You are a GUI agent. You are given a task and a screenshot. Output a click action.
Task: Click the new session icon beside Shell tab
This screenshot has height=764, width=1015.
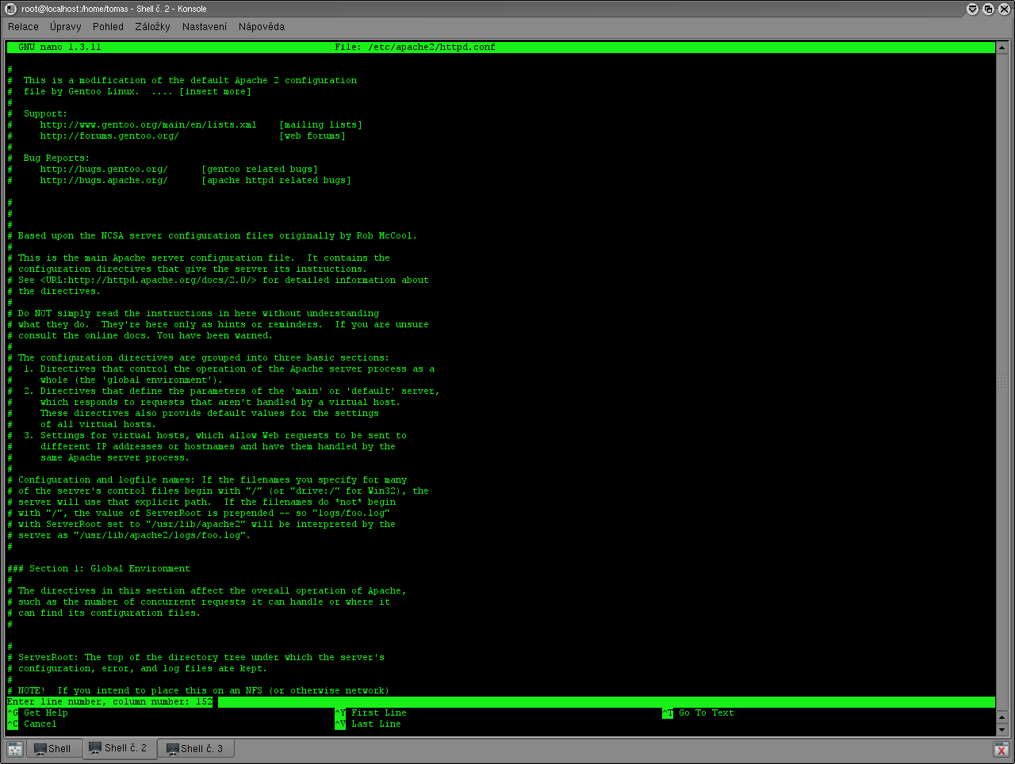(15, 749)
